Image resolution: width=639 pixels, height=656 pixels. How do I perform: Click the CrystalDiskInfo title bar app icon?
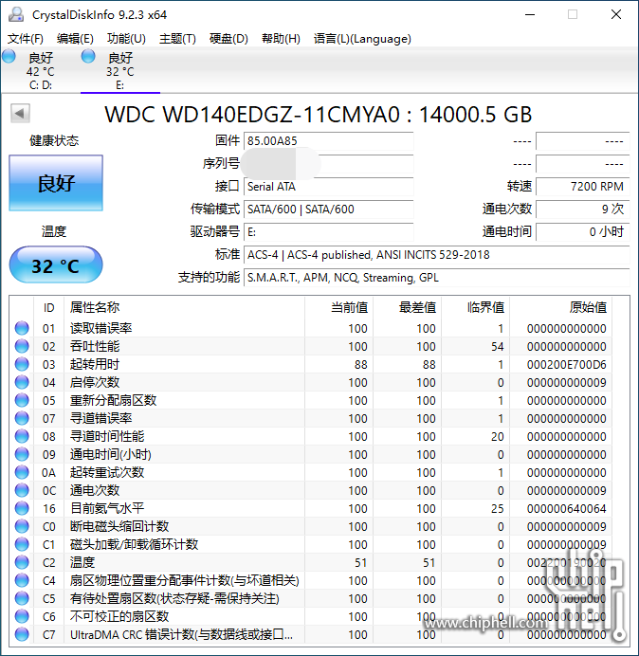16,14
